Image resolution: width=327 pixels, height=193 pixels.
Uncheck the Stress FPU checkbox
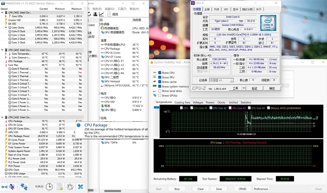tap(159, 77)
